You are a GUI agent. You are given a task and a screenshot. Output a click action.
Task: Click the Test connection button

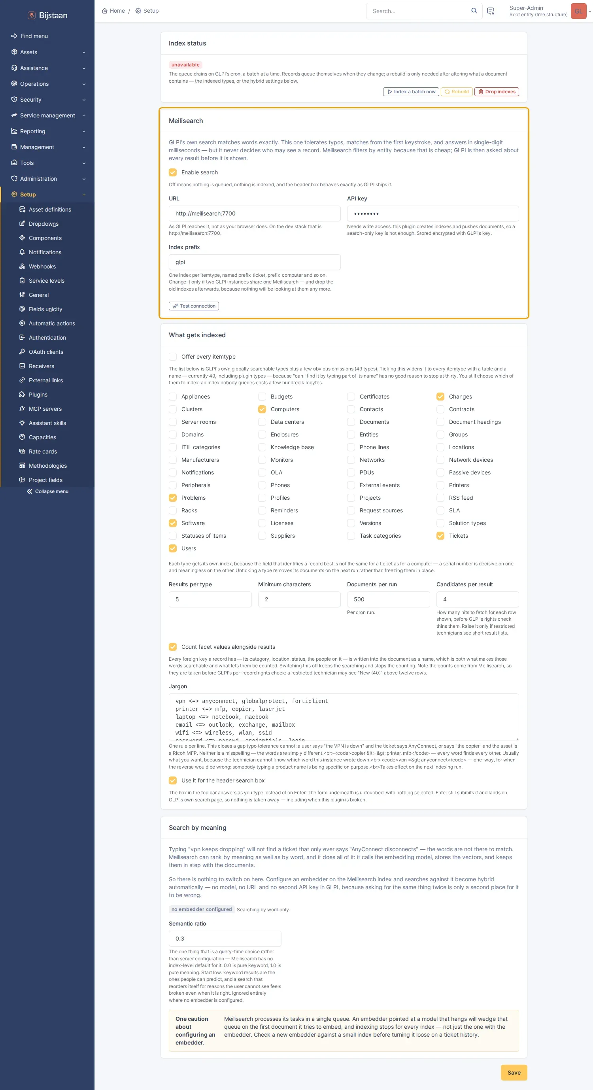pos(194,306)
